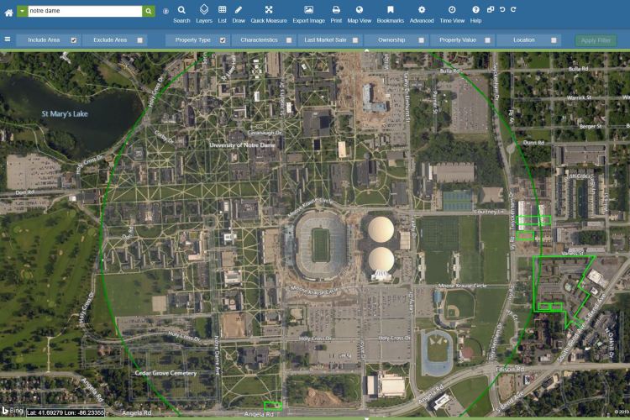
Task: Open the green search-type dropdown arrow
Action: 22,11
